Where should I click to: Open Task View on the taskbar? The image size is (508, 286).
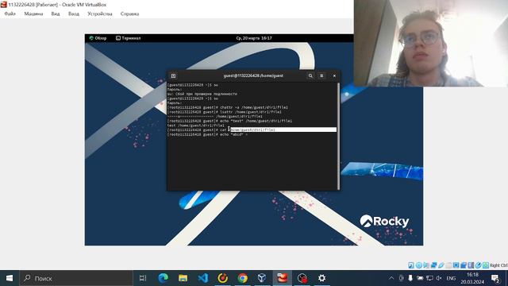(x=143, y=278)
